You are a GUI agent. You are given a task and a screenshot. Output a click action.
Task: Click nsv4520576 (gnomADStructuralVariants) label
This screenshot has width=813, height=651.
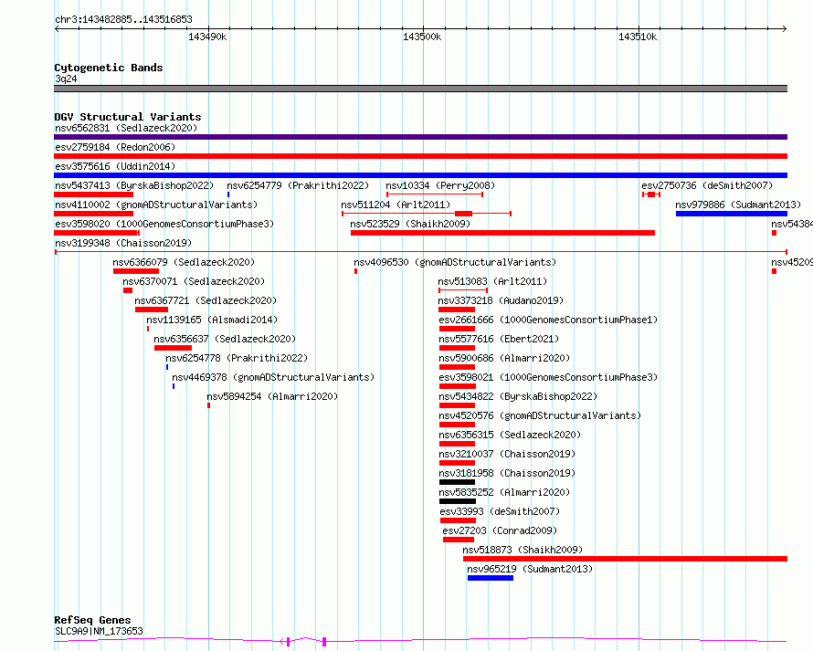tap(540, 415)
